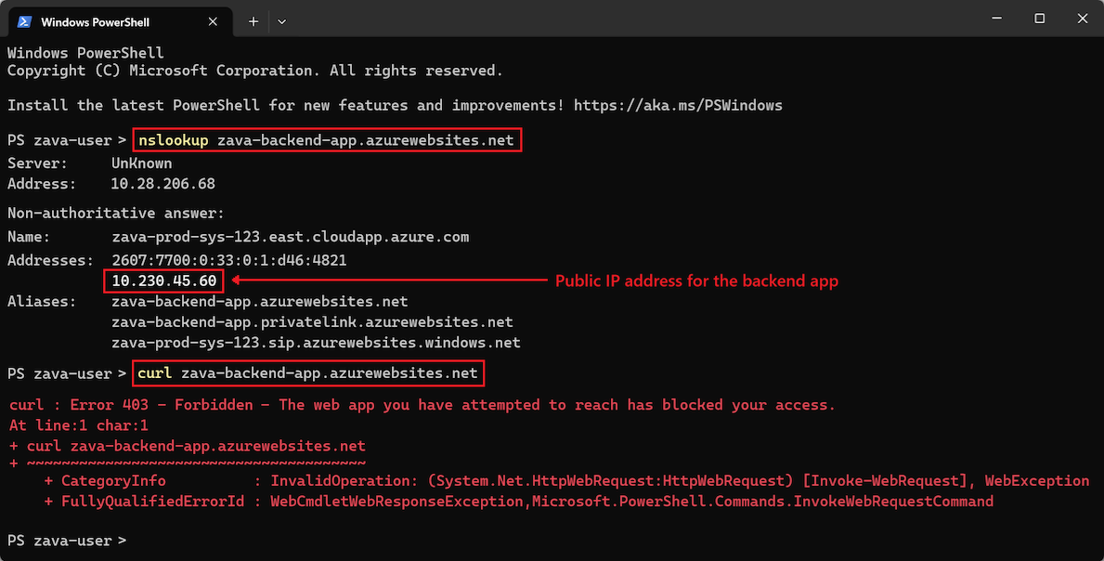Open the https://aka.ms/PSWindows link
The width and height of the screenshot is (1104, 561).
point(677,105)
